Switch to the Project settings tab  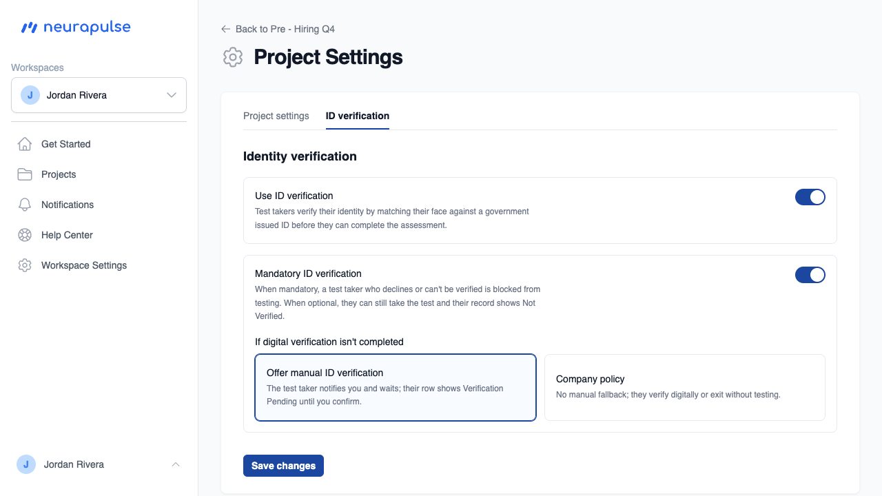click(x=276, y=116)
